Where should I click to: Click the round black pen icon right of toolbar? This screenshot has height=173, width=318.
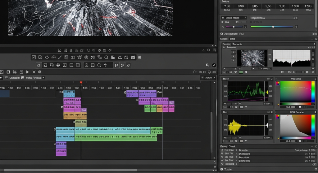click(214, 65)
